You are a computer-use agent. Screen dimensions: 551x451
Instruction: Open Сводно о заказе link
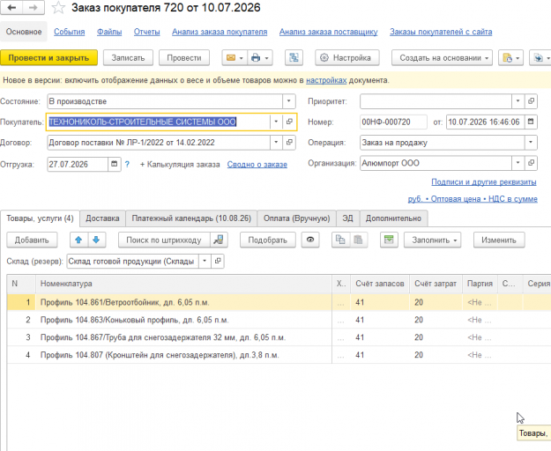tap(257, 164)
